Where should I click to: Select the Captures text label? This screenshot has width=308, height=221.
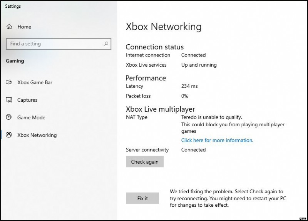[x=27, y=100]
